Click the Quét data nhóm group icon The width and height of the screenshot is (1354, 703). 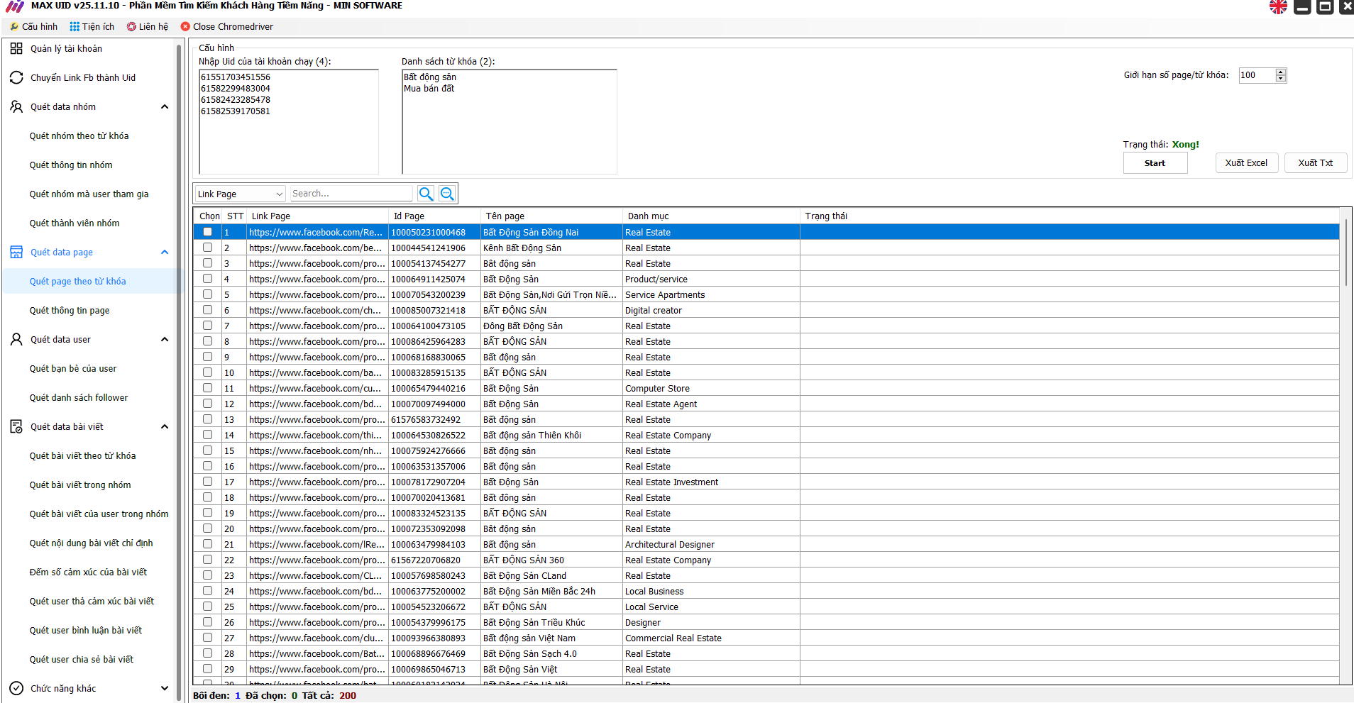[x=16, y=106]
